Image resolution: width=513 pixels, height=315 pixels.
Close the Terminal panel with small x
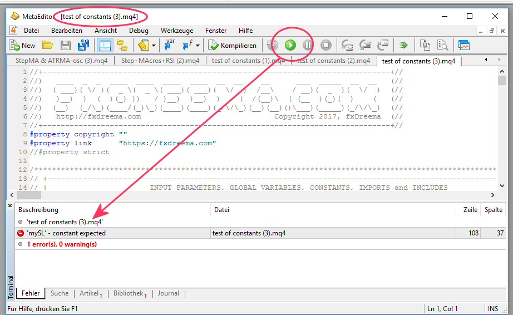click(10, 206)
